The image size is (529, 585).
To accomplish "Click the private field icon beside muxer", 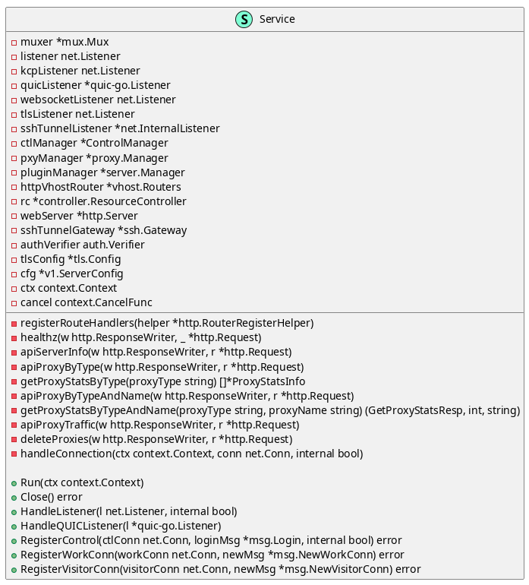I will pos(14,43).
